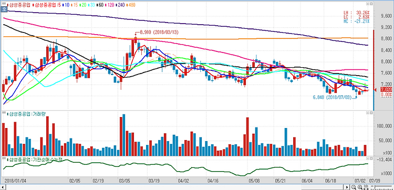The image size is (394, 190).
Task: Click the 8,000 price axis label
Action: (x=387, y=61)
